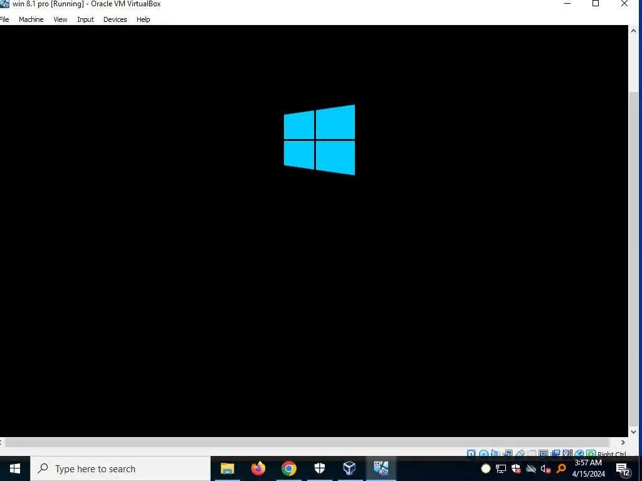This screenshot has height=481, width=642.
Task: Click the taskbar search box
Action: click(x=120, y=468)
